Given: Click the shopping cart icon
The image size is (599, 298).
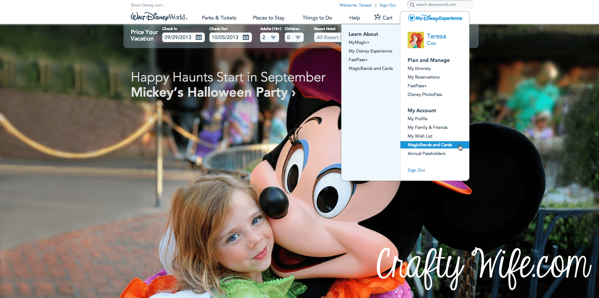Looking at the screenshot, I should pyautogui.click(x=377, y=17).
